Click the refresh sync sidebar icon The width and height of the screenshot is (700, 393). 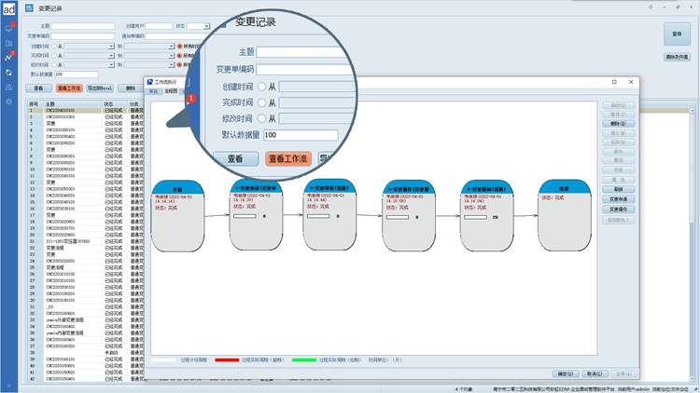[x=9, y=72]
